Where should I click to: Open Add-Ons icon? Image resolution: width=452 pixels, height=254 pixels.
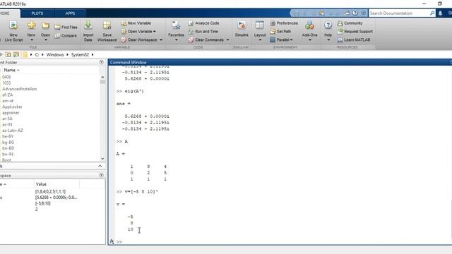point(309,25)
